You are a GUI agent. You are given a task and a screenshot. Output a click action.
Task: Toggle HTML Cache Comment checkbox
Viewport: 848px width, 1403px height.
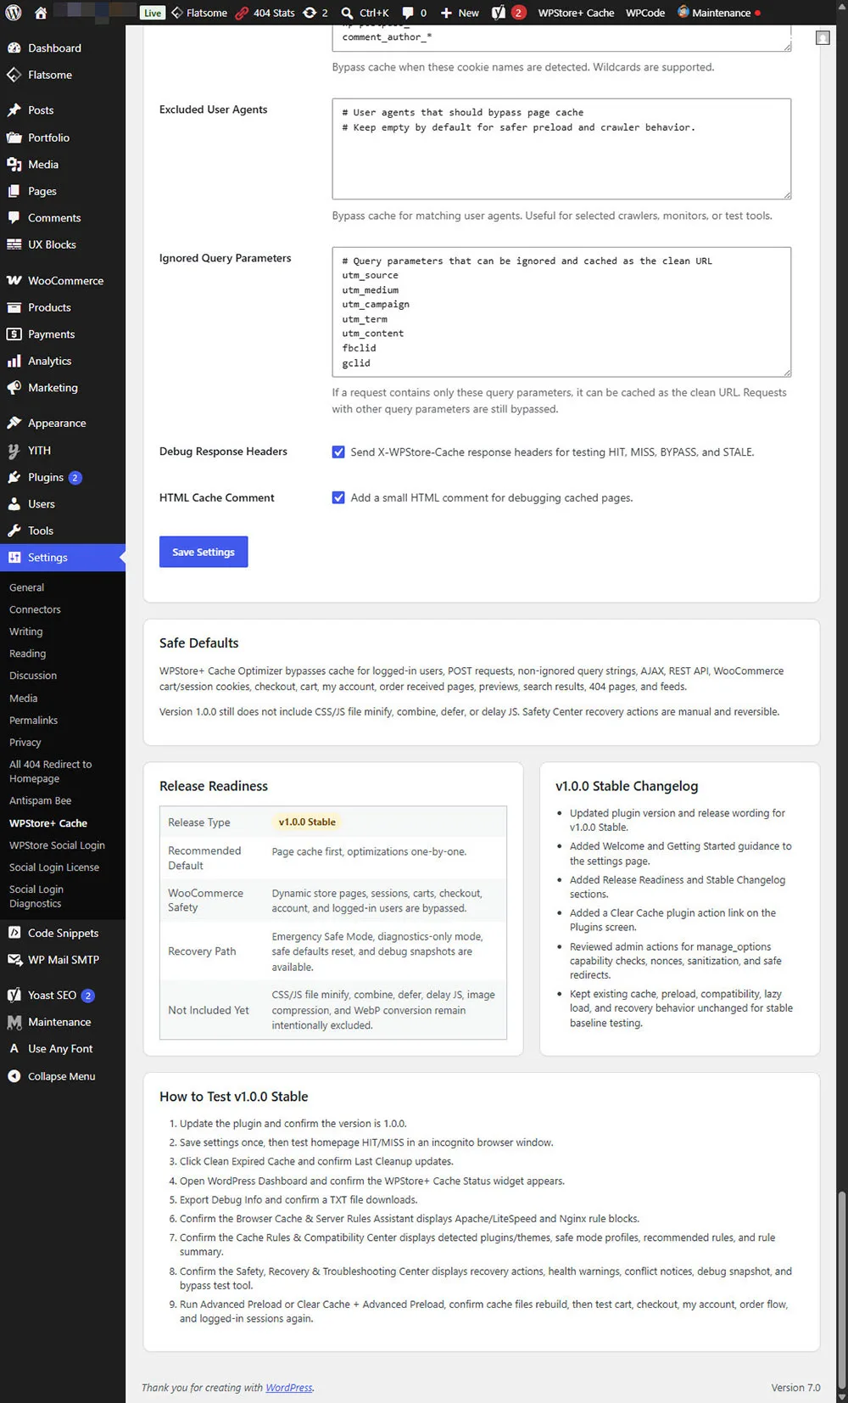(338, 498)
